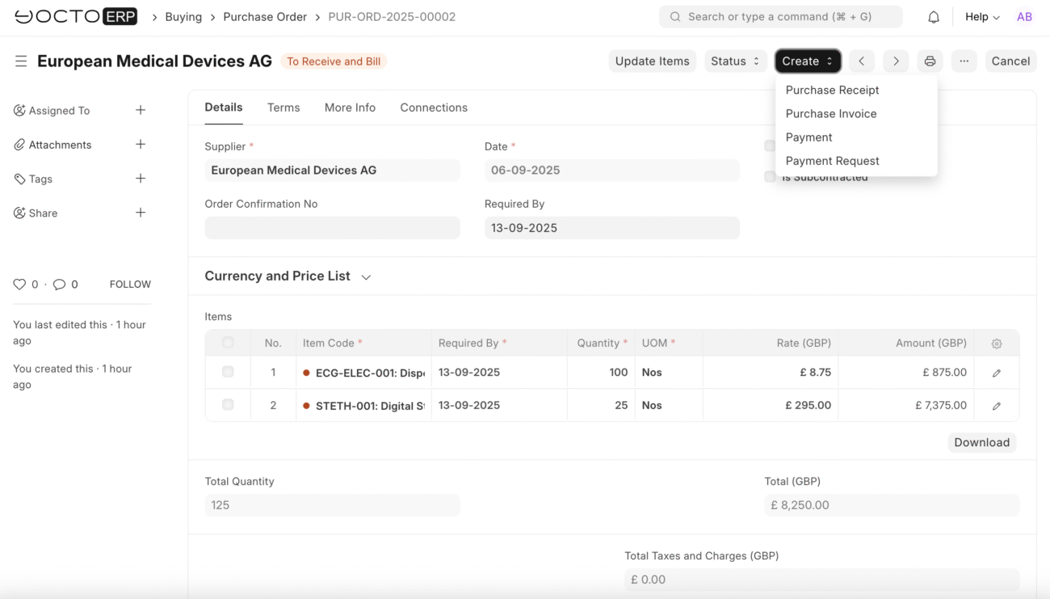The width and height of the screenshot is (1050, 599).
Task: Toggle the sidebar hamburger menu icon
Action: [x=21, y=61]
